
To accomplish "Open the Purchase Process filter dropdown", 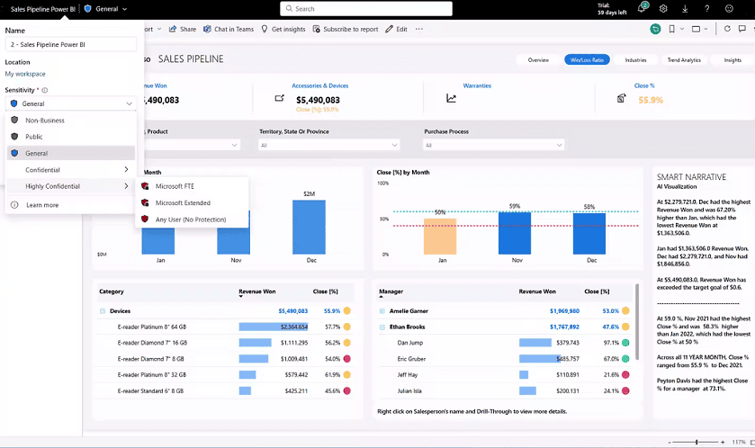I will (493, 145).
